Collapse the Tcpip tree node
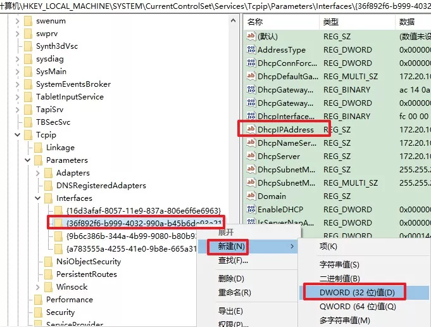This screenshot has height=327, width=431. [x=17, y=135]
